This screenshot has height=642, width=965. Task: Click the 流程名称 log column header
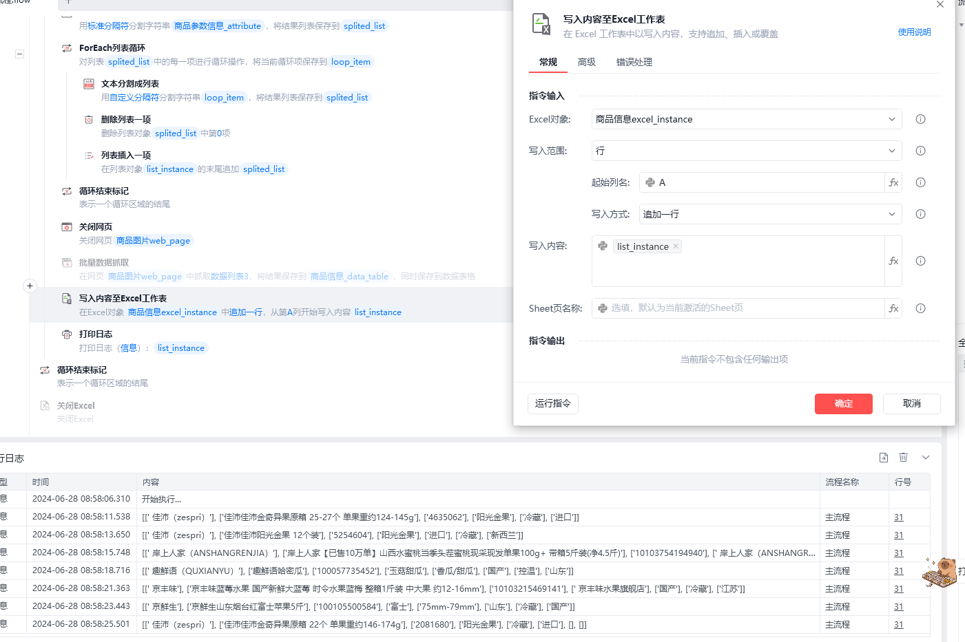point(842,482)
